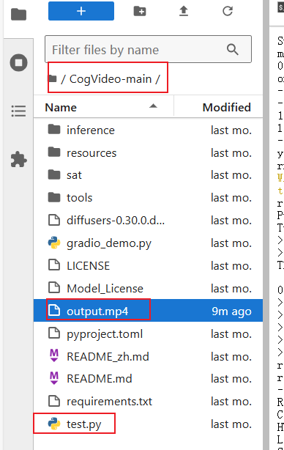Create a new folder with folder-plus icon
This screenshot has height=450, width=284.
[140, 11]
